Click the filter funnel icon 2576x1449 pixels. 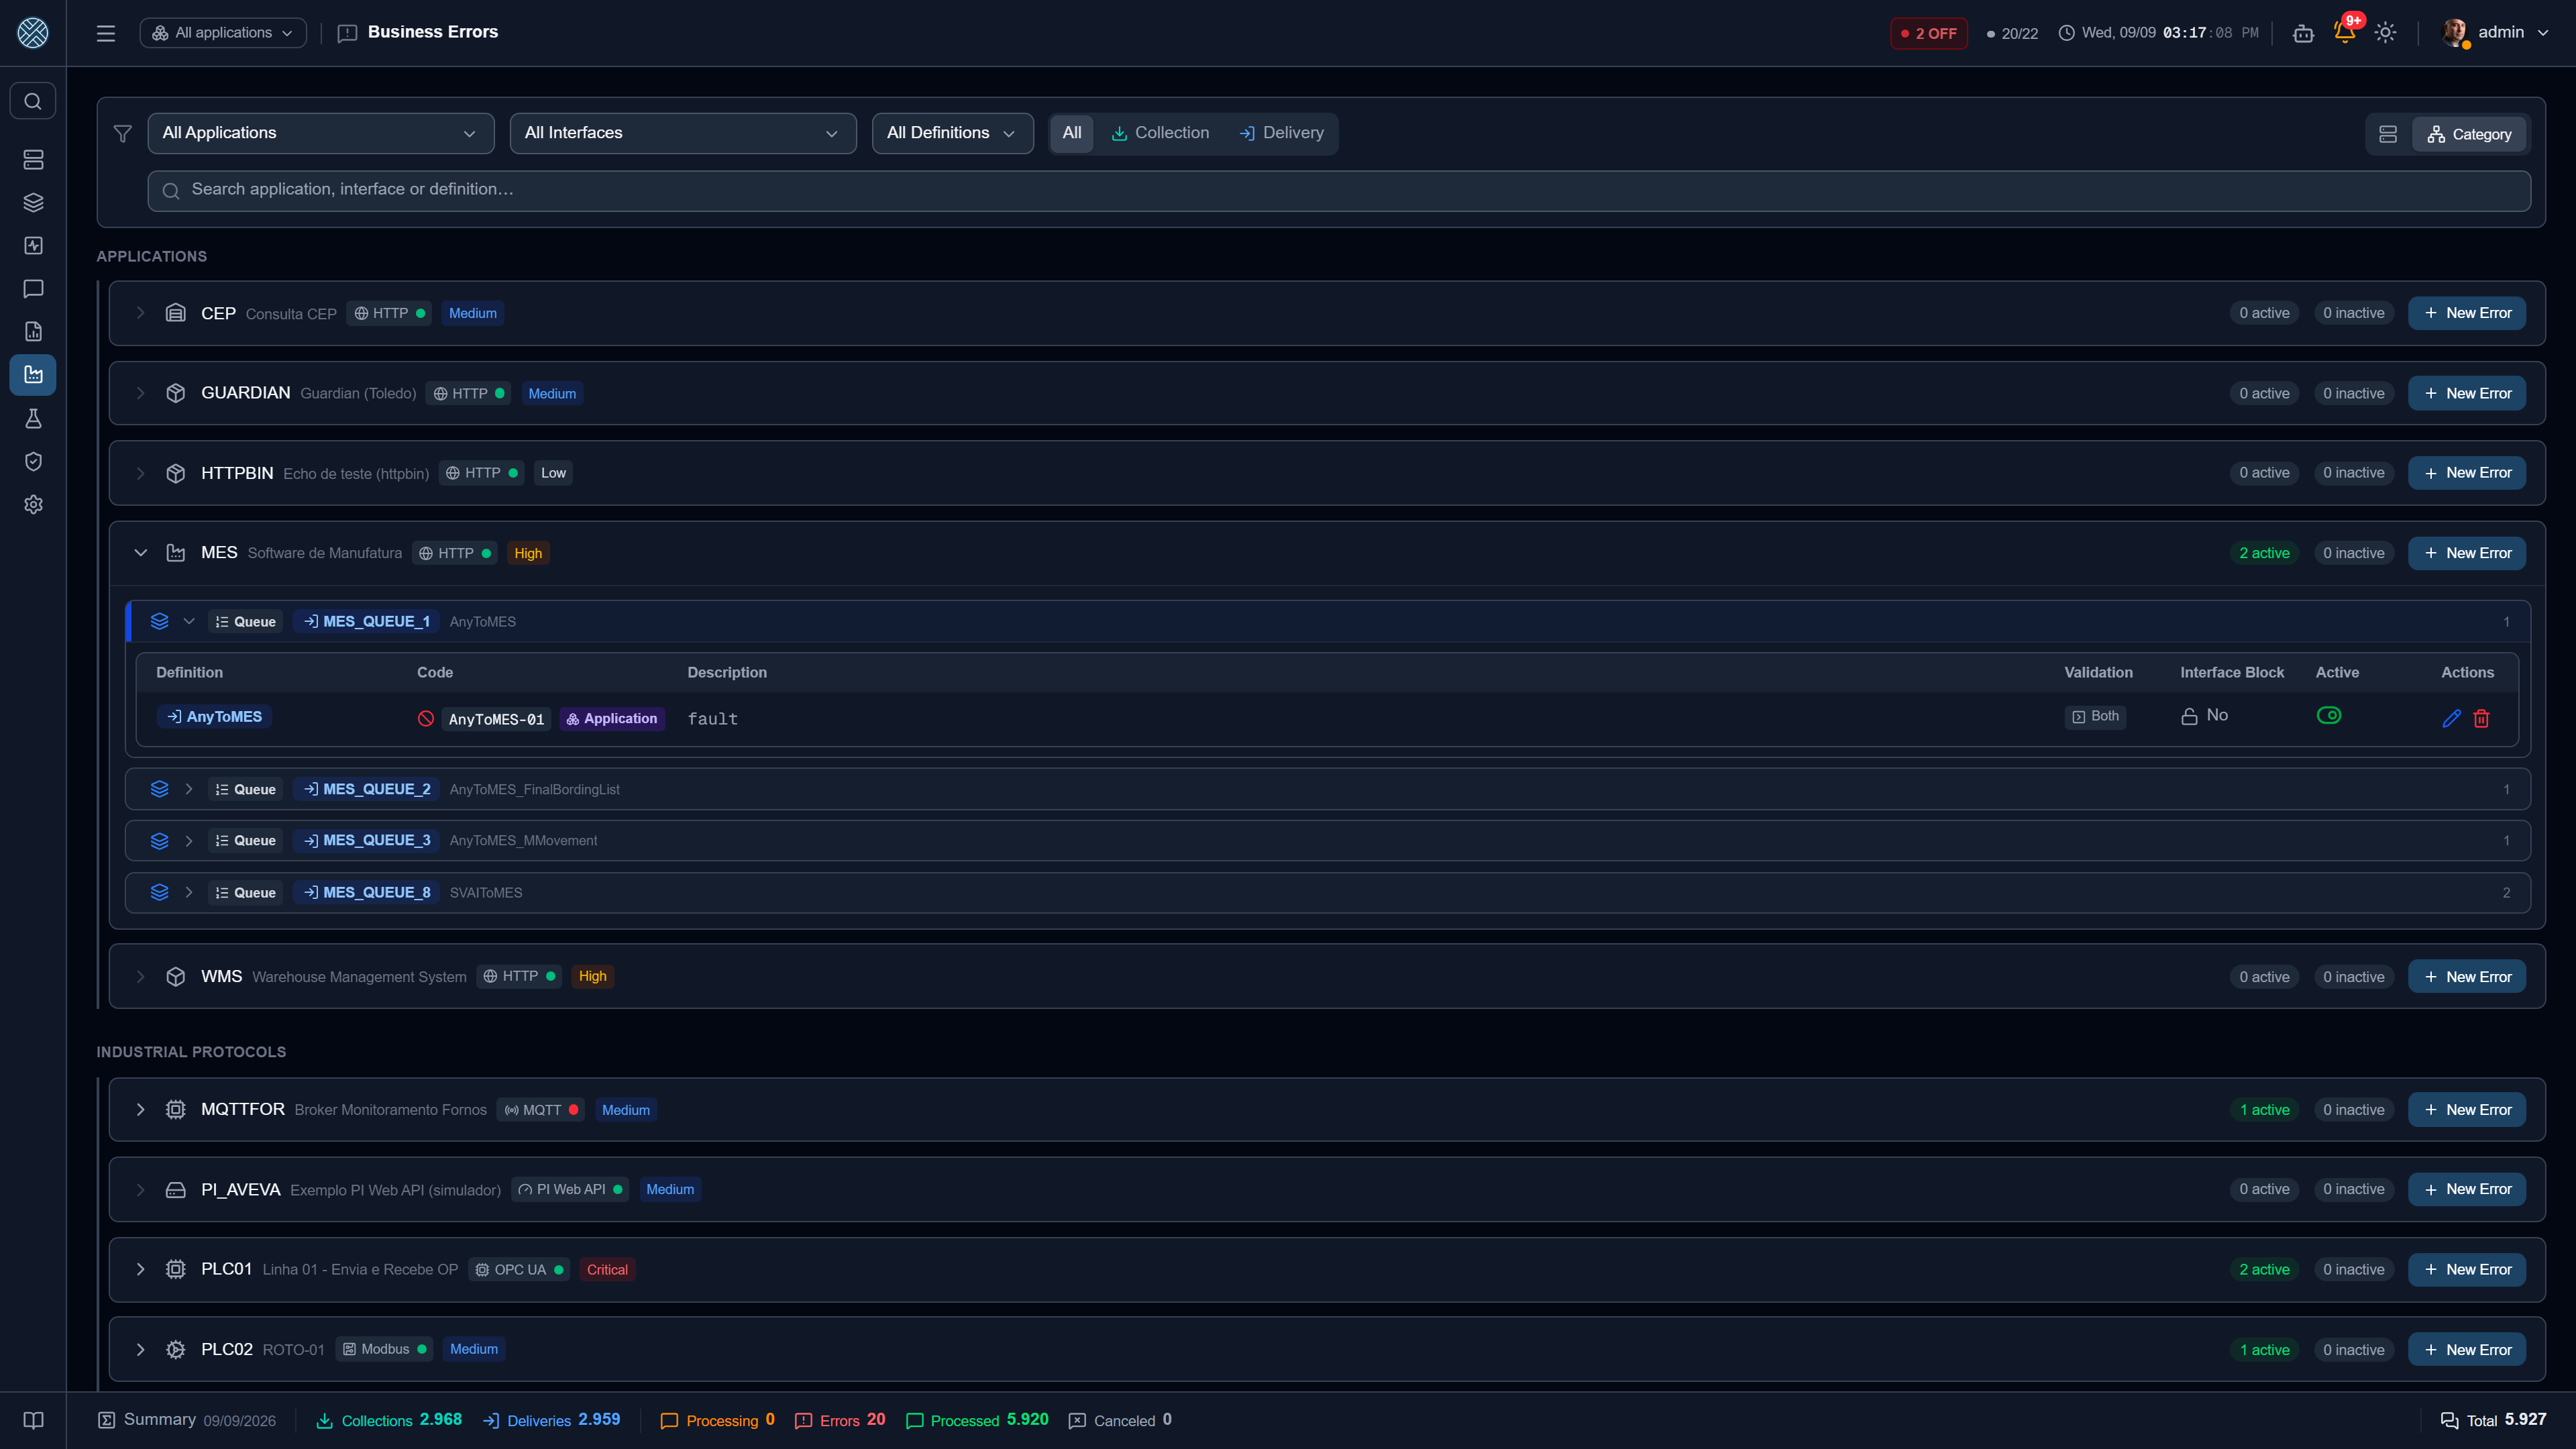123,133
